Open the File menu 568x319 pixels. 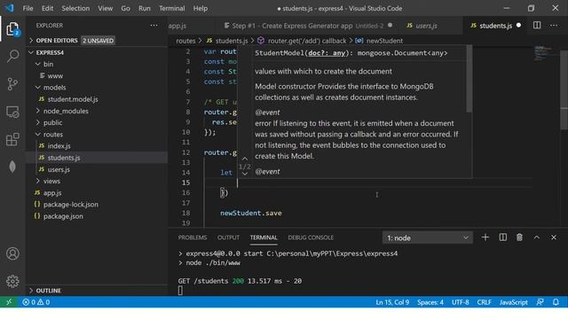[28, 8]
